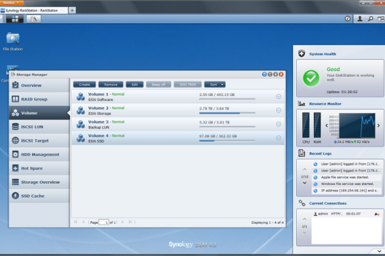
Task: Open the iSCSI Target section
Action: (x=39, y=140)
